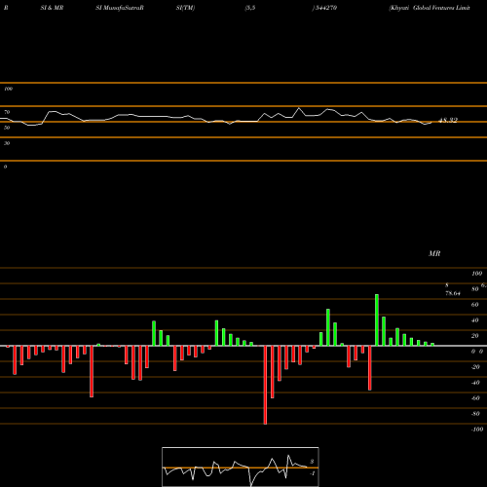This screenshot has width=487, height=487.
Task: Click the MR axis label -20
Action: [x=475, y=367]
